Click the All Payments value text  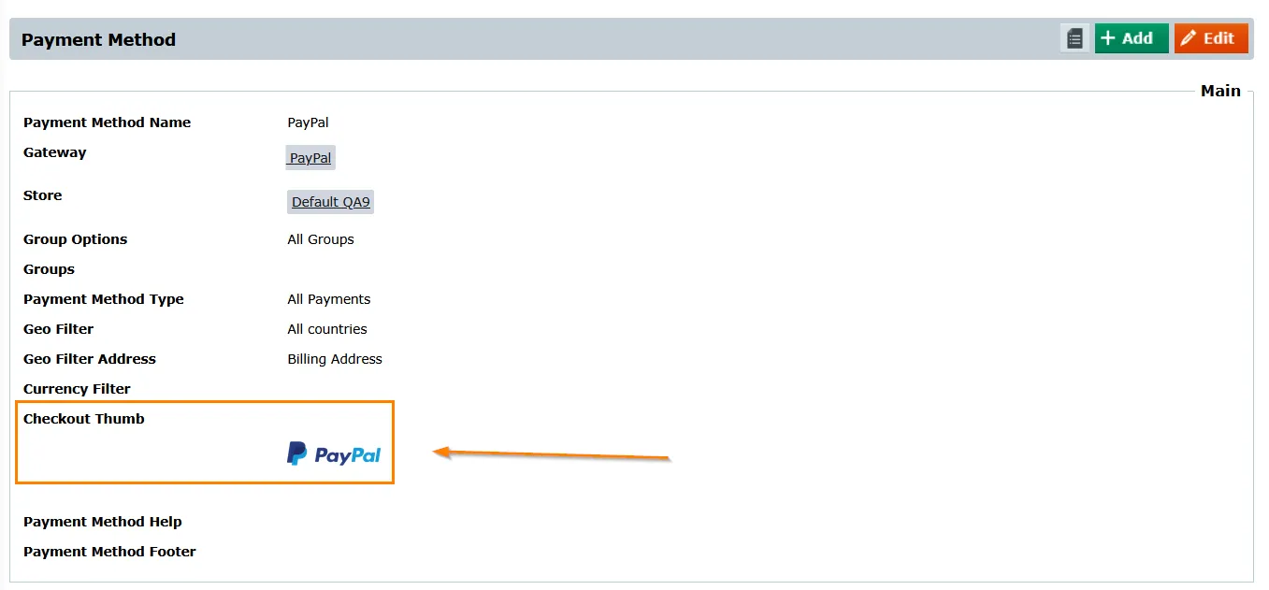coord(329,299)
